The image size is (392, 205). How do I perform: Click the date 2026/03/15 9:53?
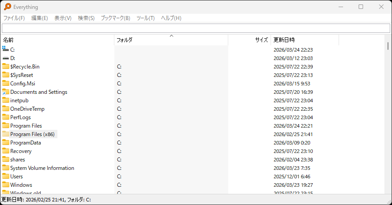[x=292, y=84]
